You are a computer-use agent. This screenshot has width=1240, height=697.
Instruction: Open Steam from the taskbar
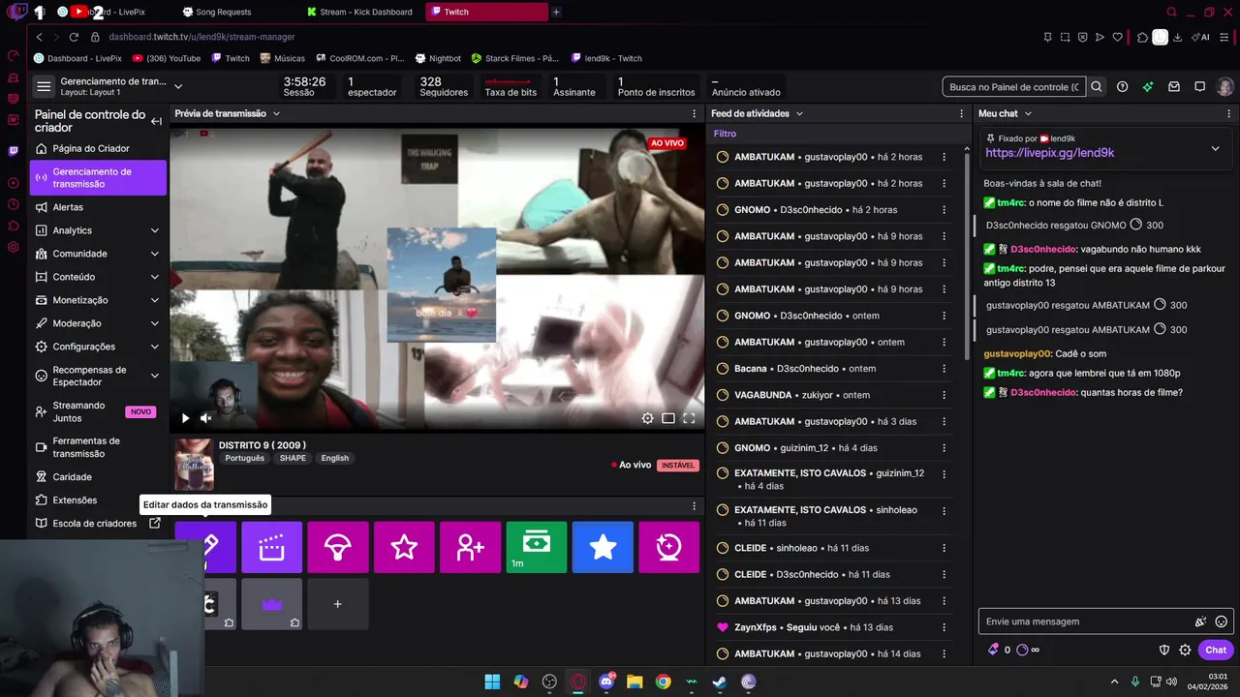[720, 682]
